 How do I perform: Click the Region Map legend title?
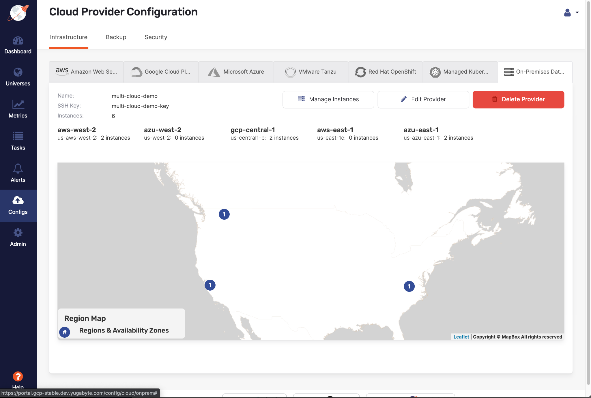pyautogui.click(x=85, y=318)
